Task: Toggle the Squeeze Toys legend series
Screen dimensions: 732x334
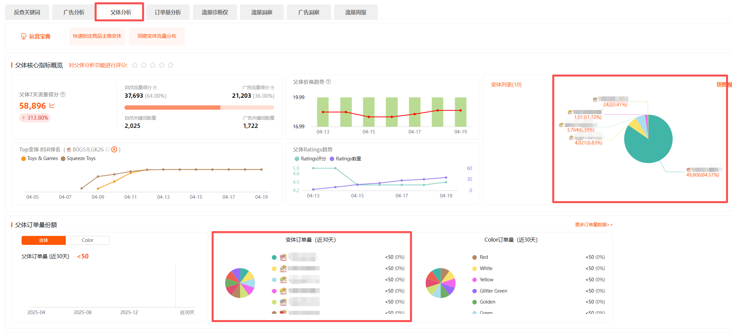Action: coord(78,159)
